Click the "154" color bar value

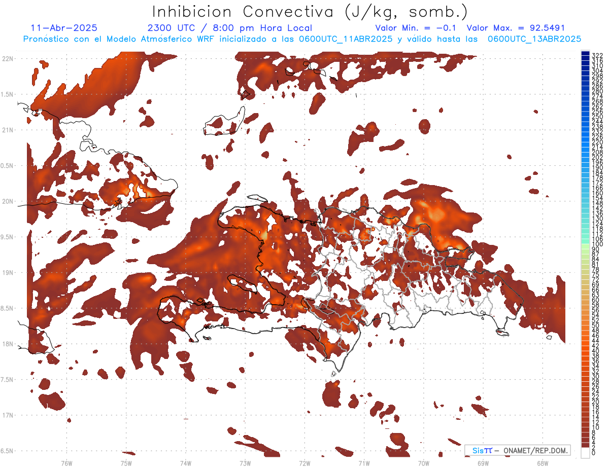pyautogui.click(x=597, y=198)
